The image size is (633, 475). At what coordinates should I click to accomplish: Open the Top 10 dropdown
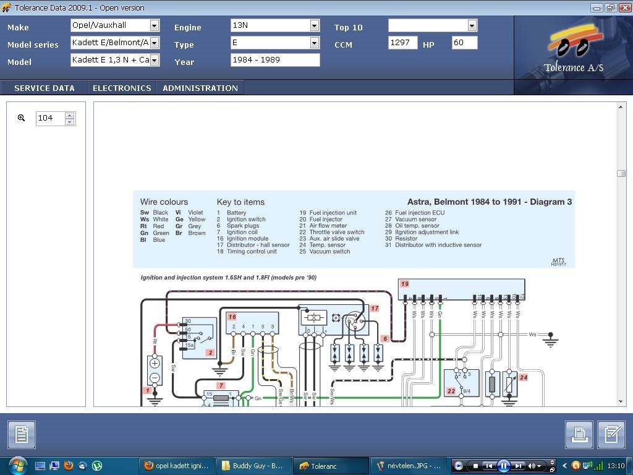coord(472,25)
